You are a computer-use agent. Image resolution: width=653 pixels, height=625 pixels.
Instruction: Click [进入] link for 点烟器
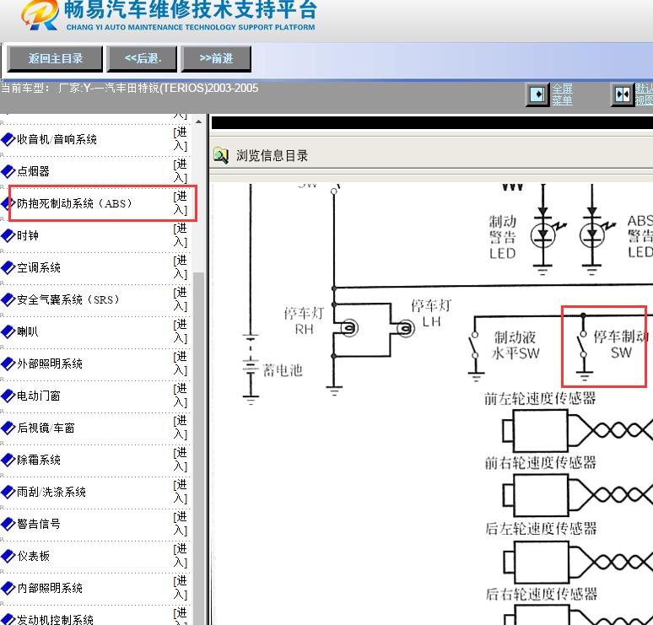(x=181, y=171)
